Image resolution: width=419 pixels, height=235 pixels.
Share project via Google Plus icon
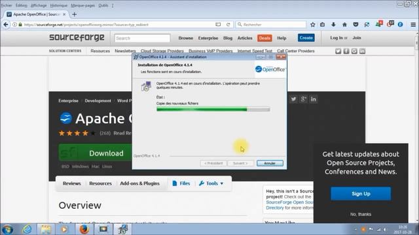(303, 99)
